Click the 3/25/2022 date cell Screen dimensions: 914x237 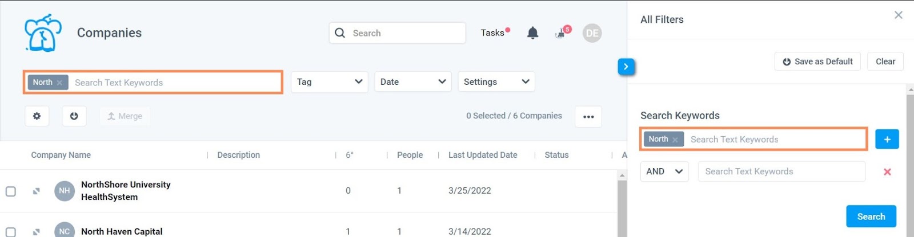pyautogui.click(x=470, y=191)
